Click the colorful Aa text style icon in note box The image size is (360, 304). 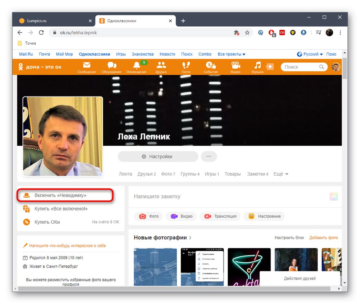click(x=333, y=196)
